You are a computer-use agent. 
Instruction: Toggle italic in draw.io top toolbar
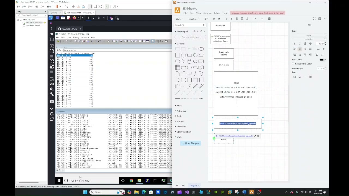point(231,19)
